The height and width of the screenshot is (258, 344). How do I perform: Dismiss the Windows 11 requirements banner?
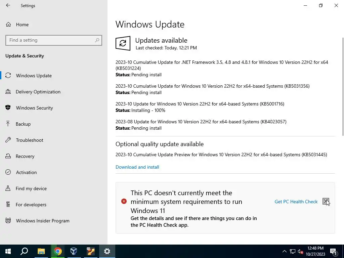click(326, 201)
